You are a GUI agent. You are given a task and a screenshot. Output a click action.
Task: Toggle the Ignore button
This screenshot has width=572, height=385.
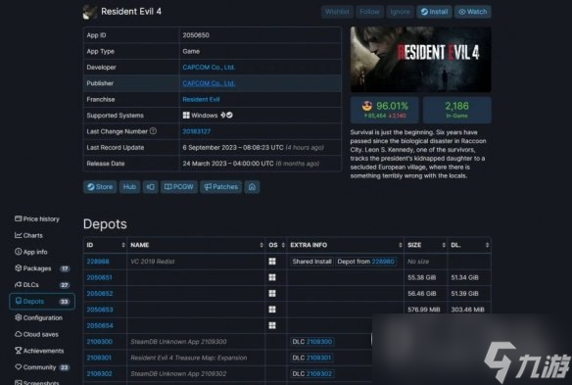point(401,12)
